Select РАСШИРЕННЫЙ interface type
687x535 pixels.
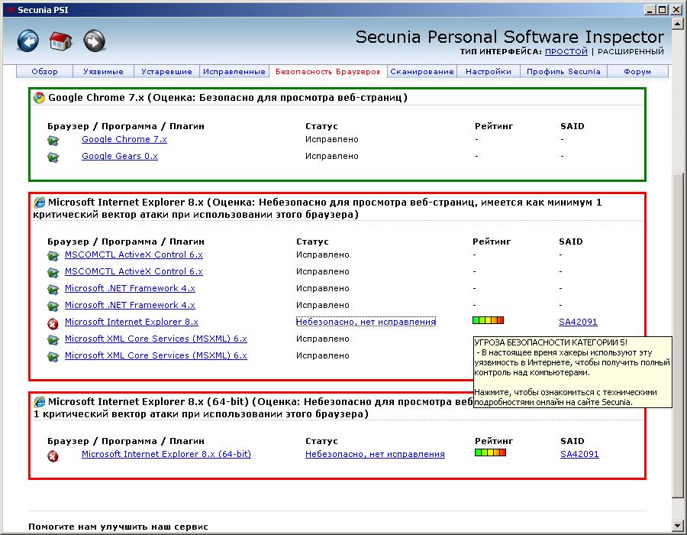tap(631, 51)
